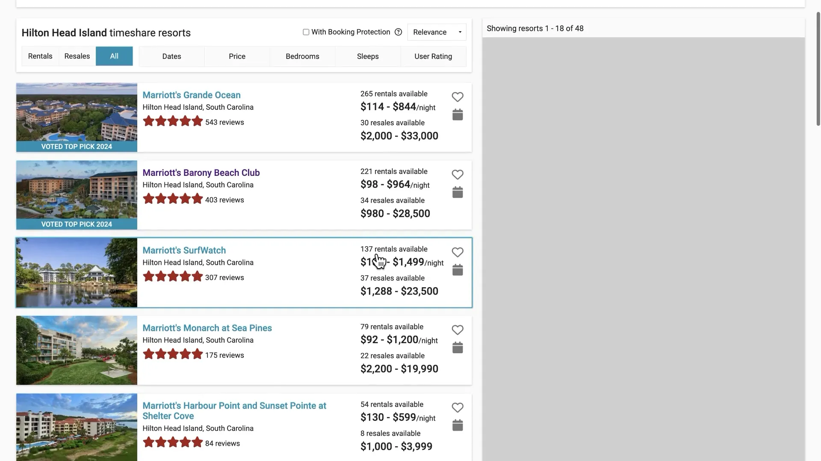Open the Bedrooms filter

[302, 56]
